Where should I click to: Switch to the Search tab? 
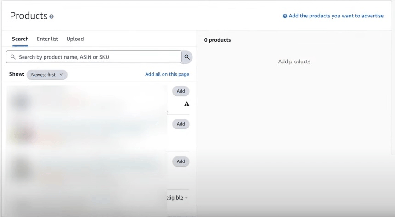click(20, 39)
